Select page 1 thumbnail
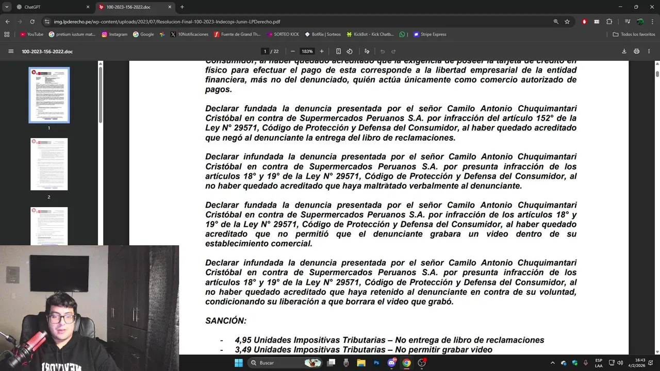Image resolution: width=660 pixels, height=371 pixels. 49,95
